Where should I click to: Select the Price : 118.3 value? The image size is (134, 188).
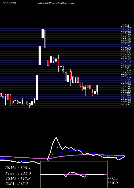coord(18,173)
